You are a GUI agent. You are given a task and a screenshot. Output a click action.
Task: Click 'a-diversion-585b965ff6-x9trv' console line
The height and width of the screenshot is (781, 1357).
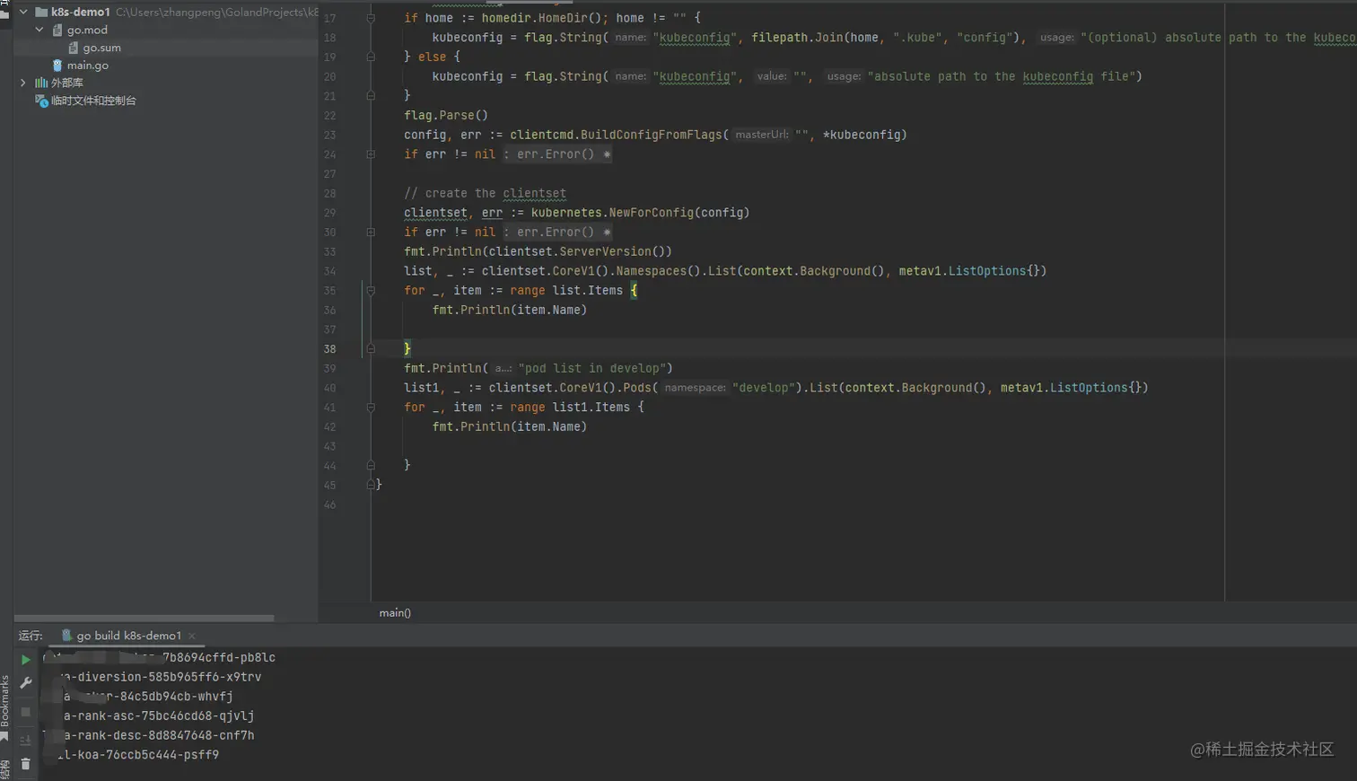[162, 677]
